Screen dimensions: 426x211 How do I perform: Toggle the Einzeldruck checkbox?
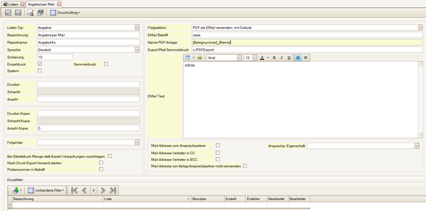point(40,64)
